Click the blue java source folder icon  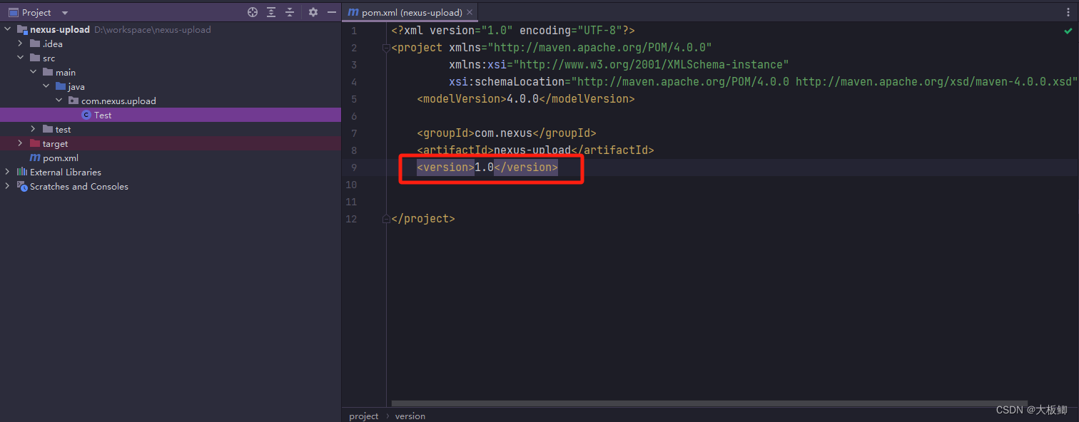click(61, 86)
